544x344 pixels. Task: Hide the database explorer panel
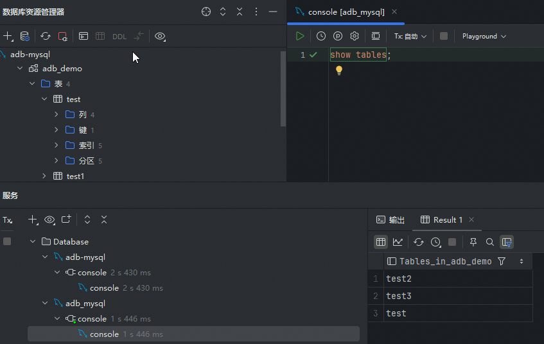coord(273,12)
